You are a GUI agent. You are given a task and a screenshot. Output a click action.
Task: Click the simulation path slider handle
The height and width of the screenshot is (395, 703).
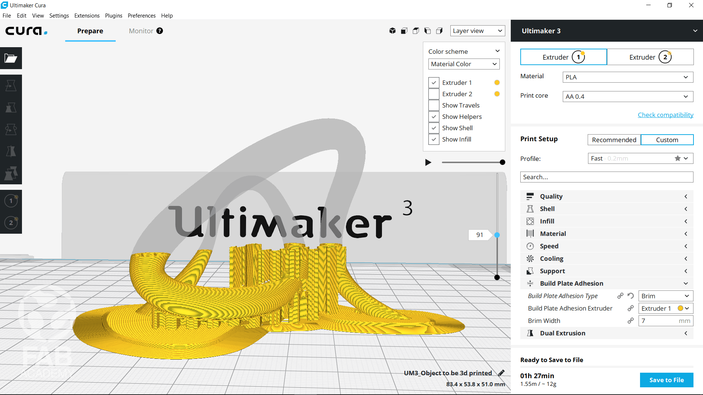pyautogui.click(x=502, y=162)
